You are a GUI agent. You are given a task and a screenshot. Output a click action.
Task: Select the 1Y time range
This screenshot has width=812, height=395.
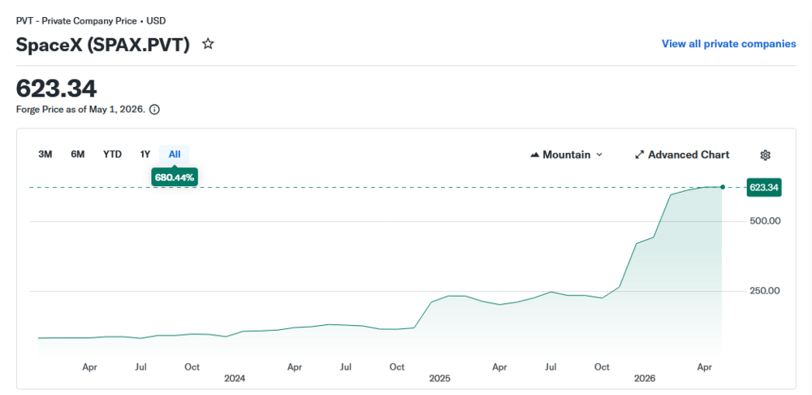[x=145, y=154]
